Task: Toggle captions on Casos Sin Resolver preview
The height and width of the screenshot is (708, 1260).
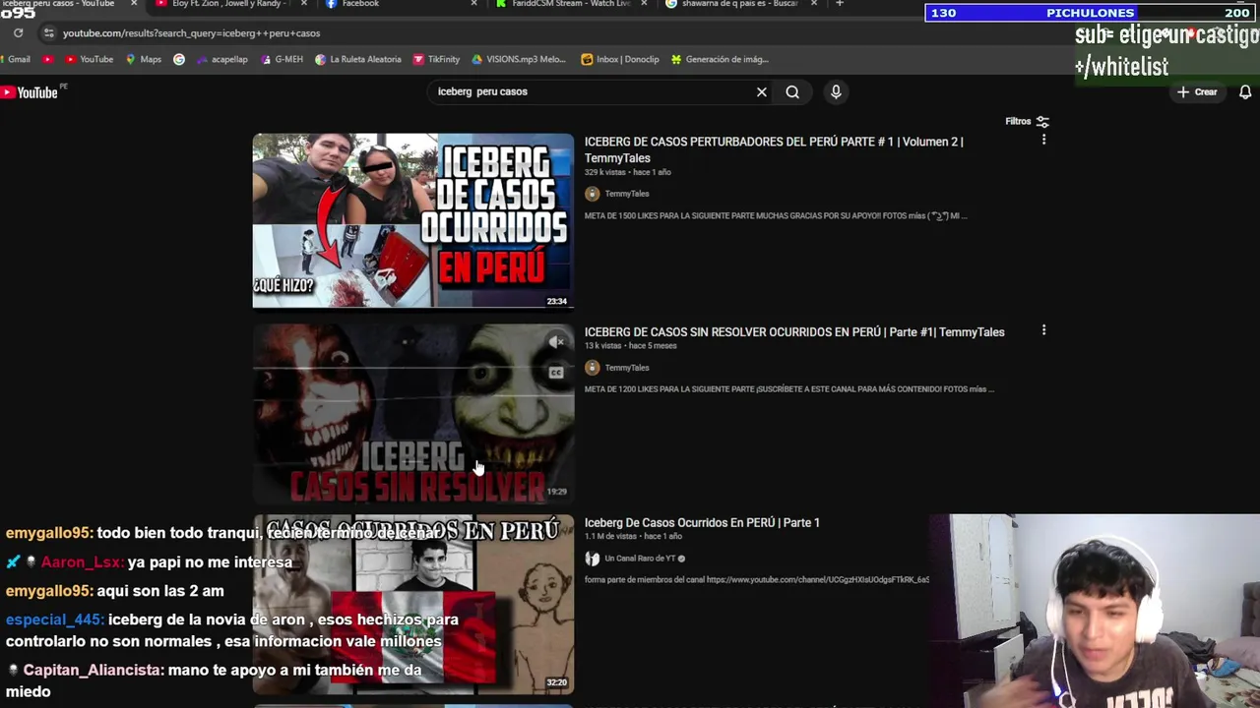Action: click(556, 372)
